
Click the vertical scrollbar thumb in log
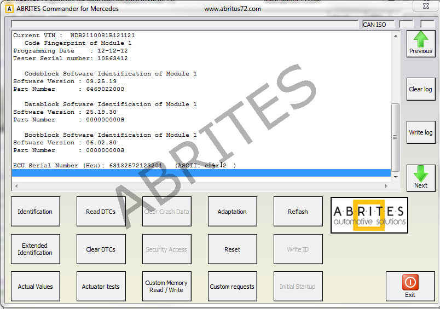tap(395, 137)
